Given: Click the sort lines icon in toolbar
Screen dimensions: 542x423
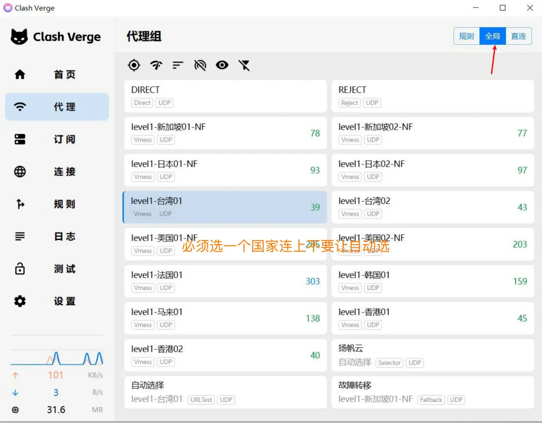Looking at the screenshot, I should click(178, 65).
